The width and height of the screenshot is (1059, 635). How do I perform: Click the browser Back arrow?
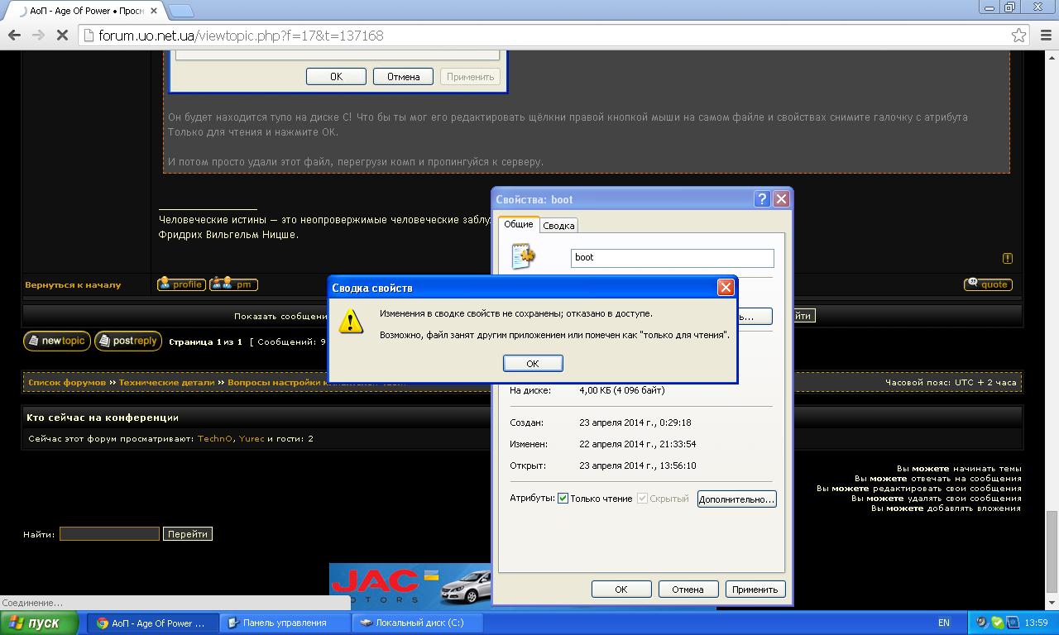point(14,36)
